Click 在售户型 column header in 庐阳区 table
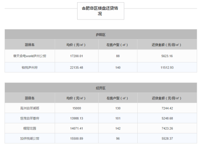Image resolution: width=202 pixels, height=148 pixels. pos(118,45)
